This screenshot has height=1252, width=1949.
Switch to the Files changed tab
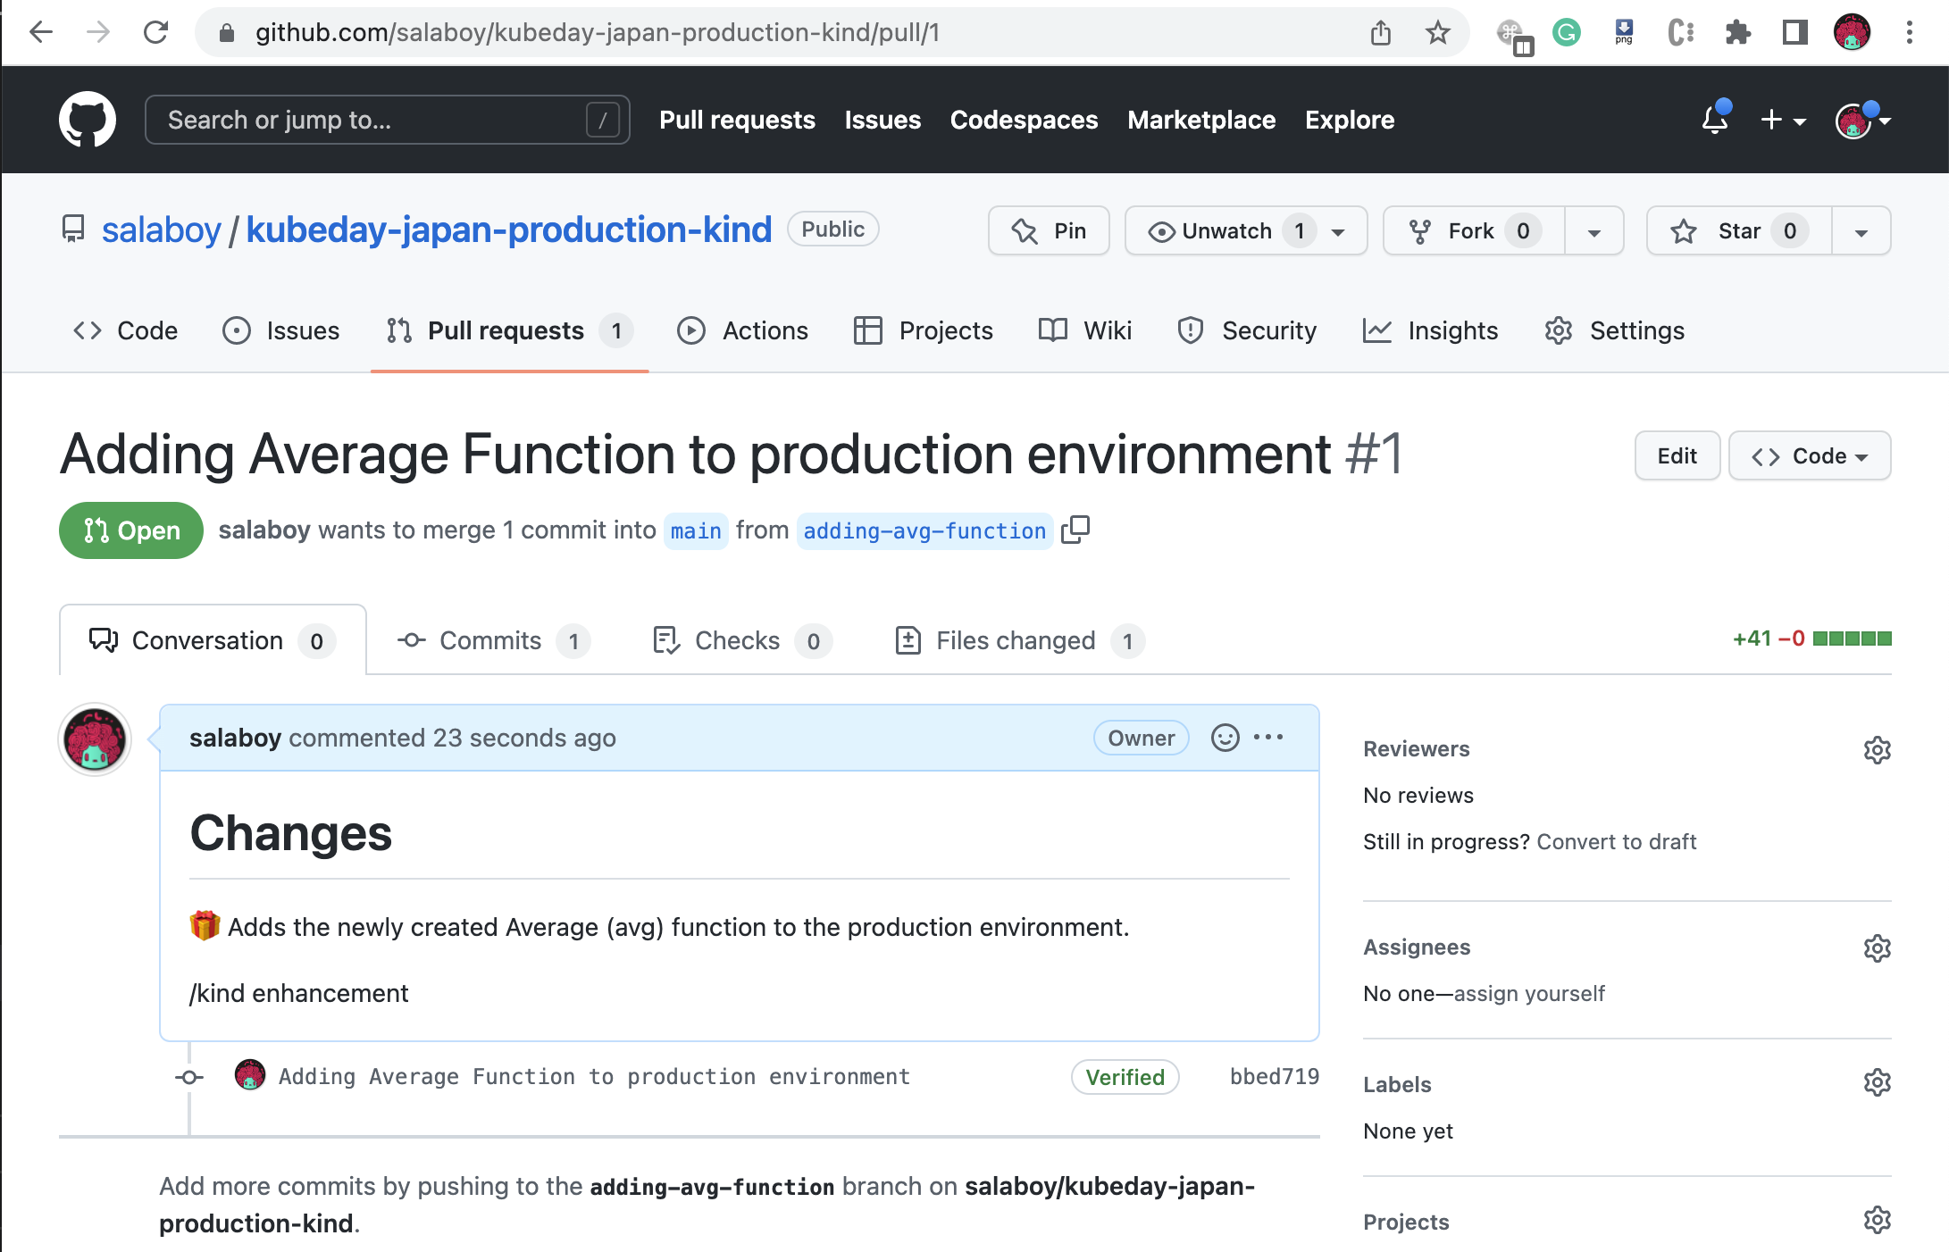(1016, 641)
